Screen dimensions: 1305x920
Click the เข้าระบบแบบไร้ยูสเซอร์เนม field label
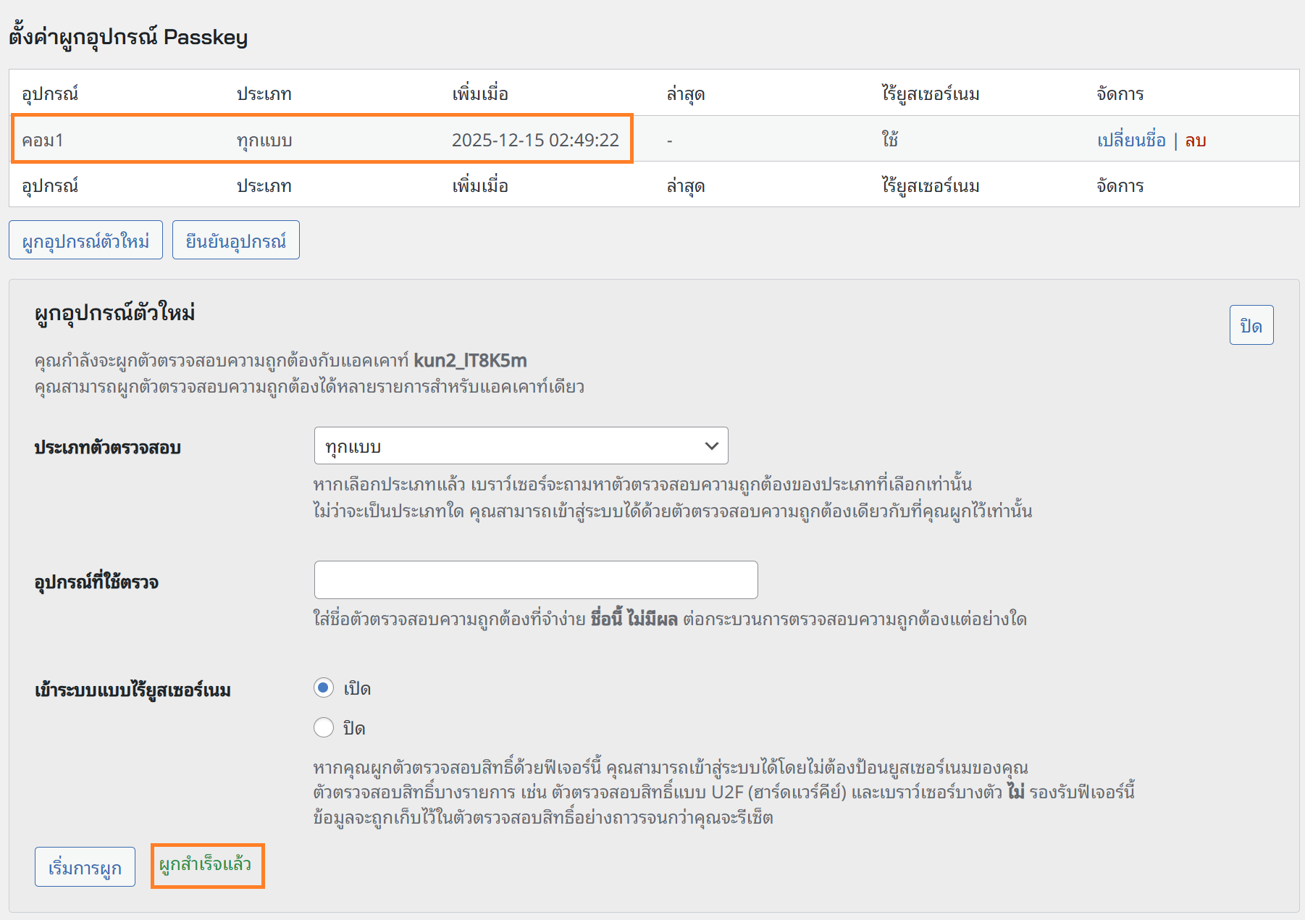pos(133,690)
